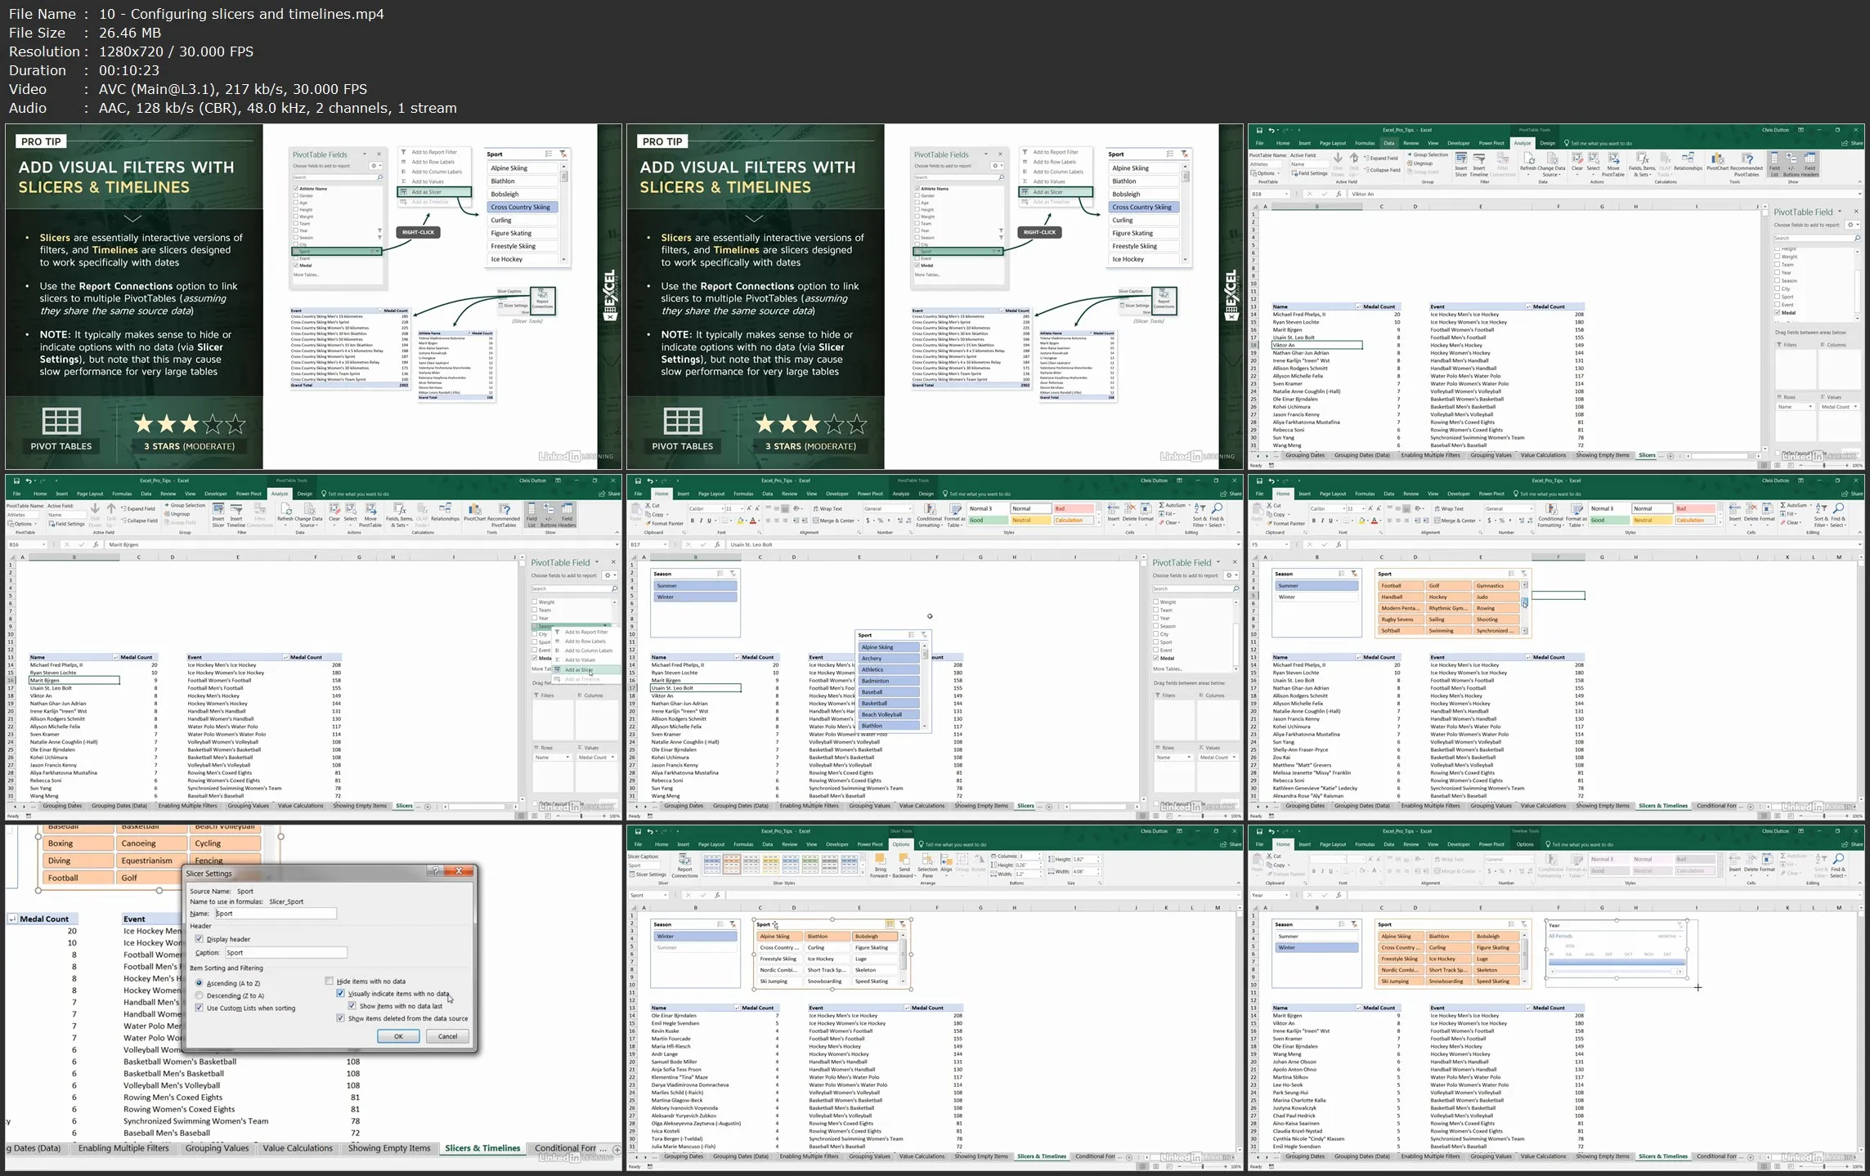Click fx Insert Function in Slicer Tools Options frame
1870x1176 pixels.
pos(718,896)
